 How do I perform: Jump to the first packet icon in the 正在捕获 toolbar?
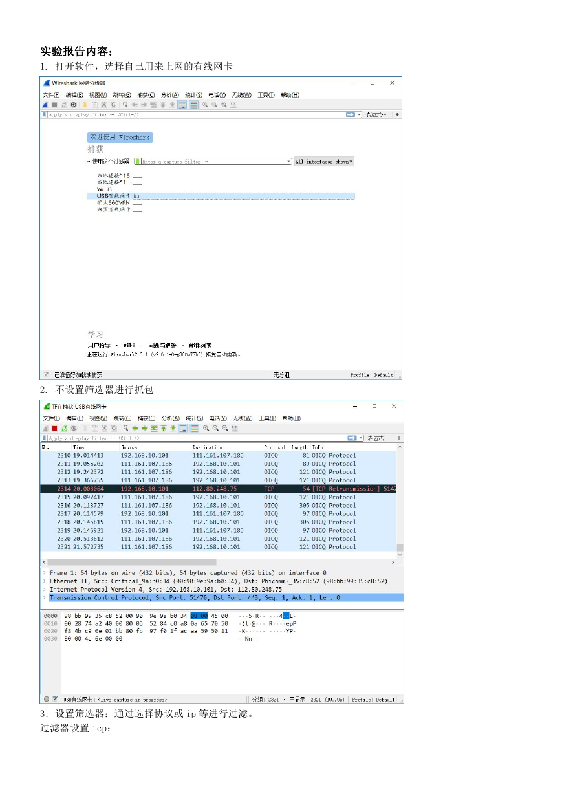coord(164,428)
